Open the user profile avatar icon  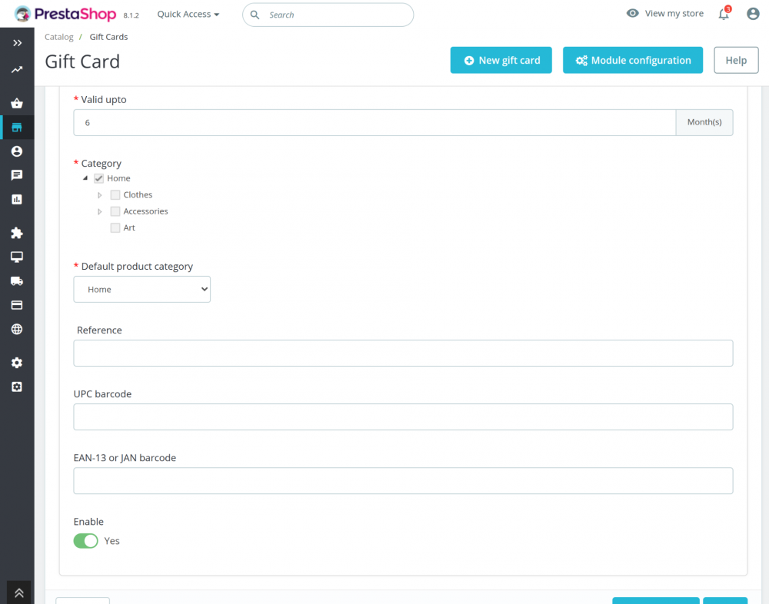pos(753,14)
